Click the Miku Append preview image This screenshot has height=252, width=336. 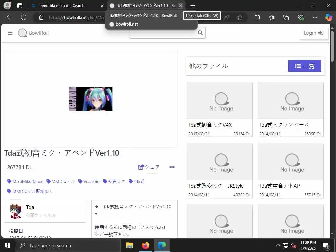click(91, 98)
